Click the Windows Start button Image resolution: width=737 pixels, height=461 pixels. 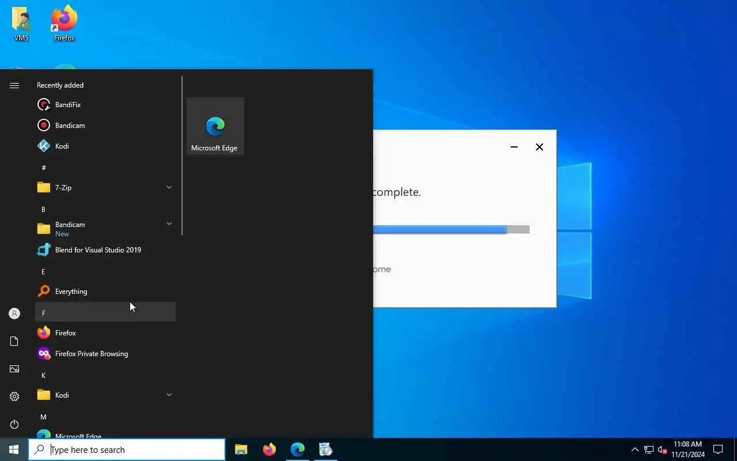pos(14,449)
